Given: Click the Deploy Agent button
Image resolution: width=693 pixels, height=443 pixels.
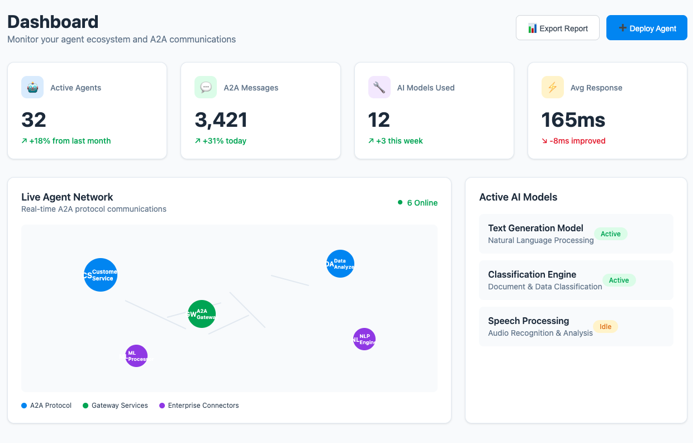Looking at the screenshot, I should (647, 28).
